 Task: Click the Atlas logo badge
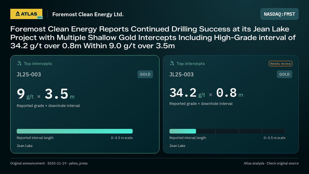(x=26, y=14)
